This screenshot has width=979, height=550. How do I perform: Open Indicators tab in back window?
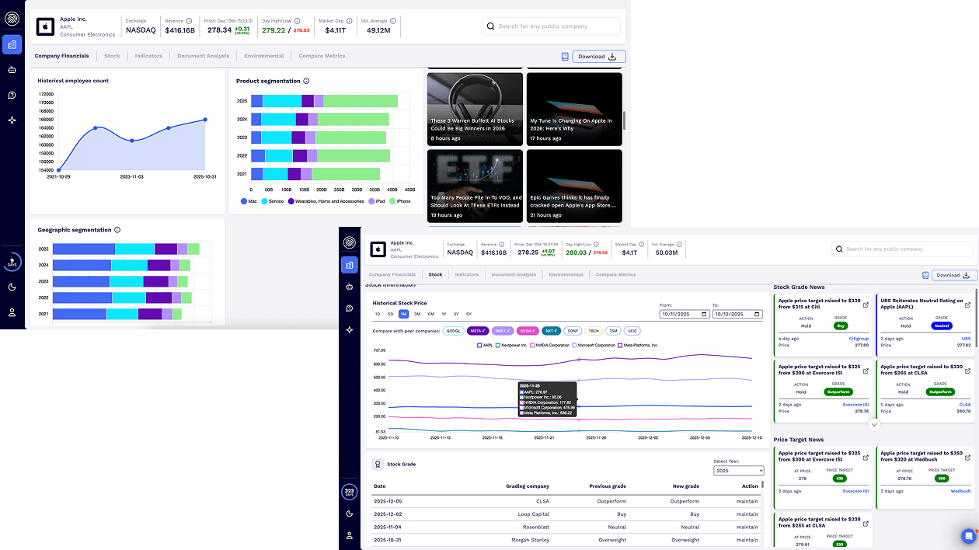click(x=148, y=56)
